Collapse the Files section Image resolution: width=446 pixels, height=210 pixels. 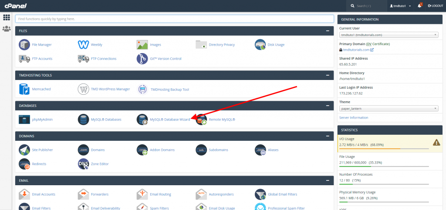point(327,31)
